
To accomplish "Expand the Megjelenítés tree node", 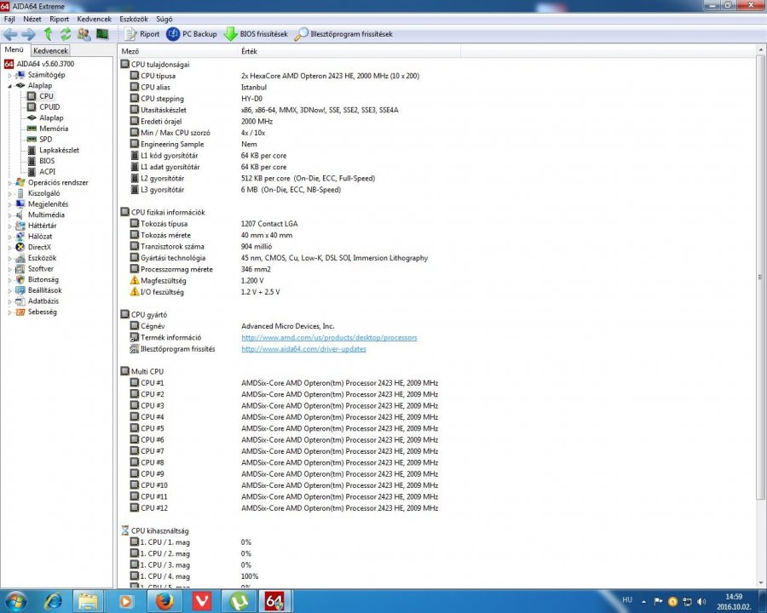I will click(9, 204).
